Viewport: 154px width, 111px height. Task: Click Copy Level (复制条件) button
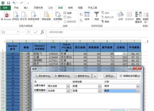(x=82, y=76)
